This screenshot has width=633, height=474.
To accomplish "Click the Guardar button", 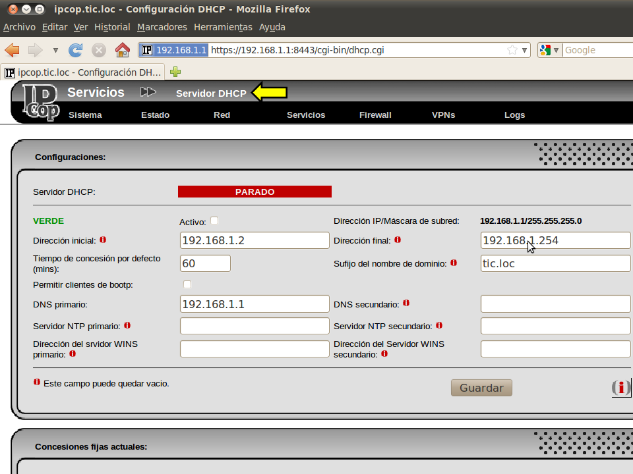I will (x=481, y=388).
